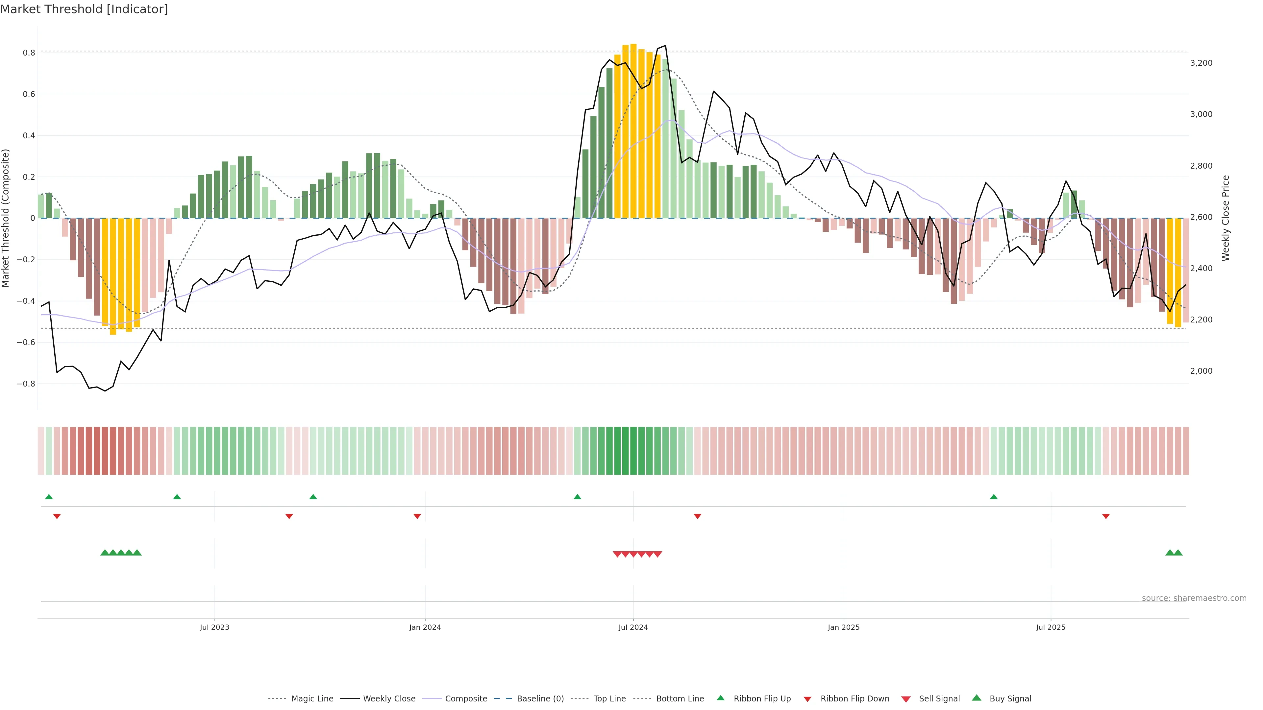Toggle the Composite legend entry

click(466, 699)
